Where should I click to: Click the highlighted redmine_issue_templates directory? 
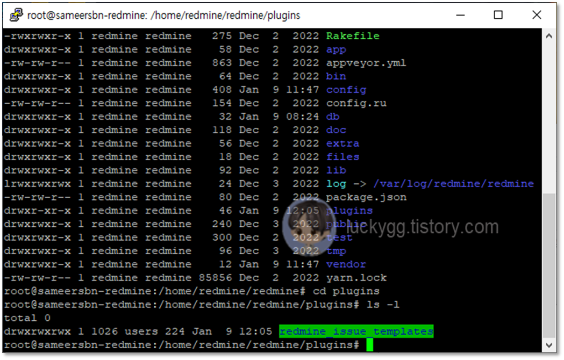pyautogui.click(x=356, y=331)
